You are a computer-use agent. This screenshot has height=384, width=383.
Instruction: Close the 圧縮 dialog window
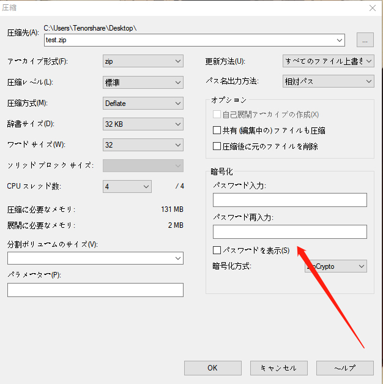pos(373,8)
